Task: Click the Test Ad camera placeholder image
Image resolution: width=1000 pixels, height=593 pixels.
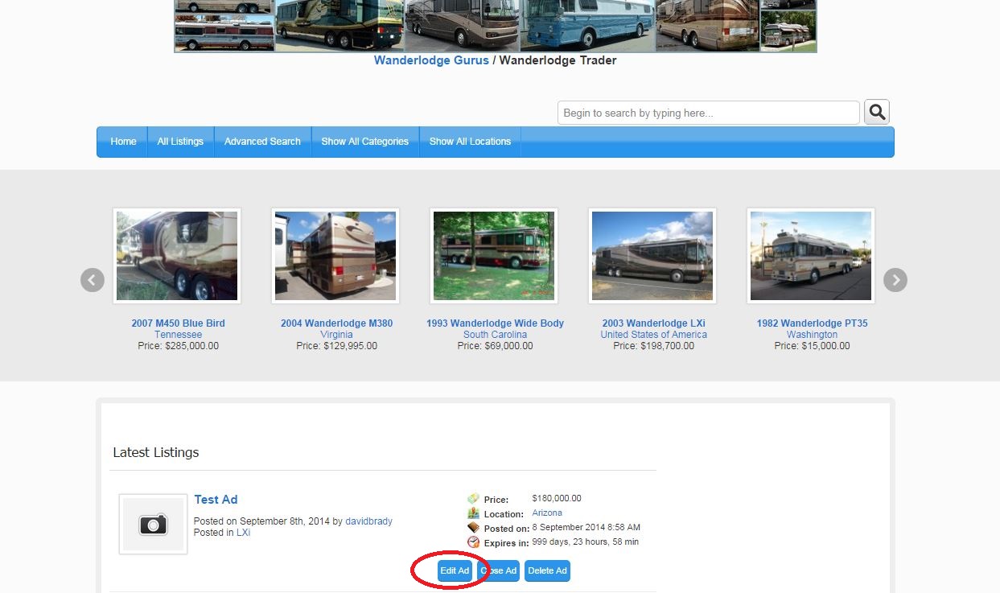Action: [153, 525]
